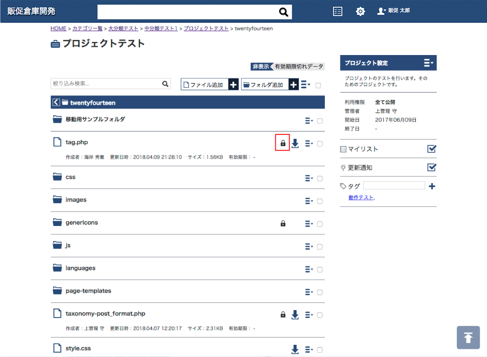487x357 pixels.
Task: Open settings gear in header
Action: (360, 12)
